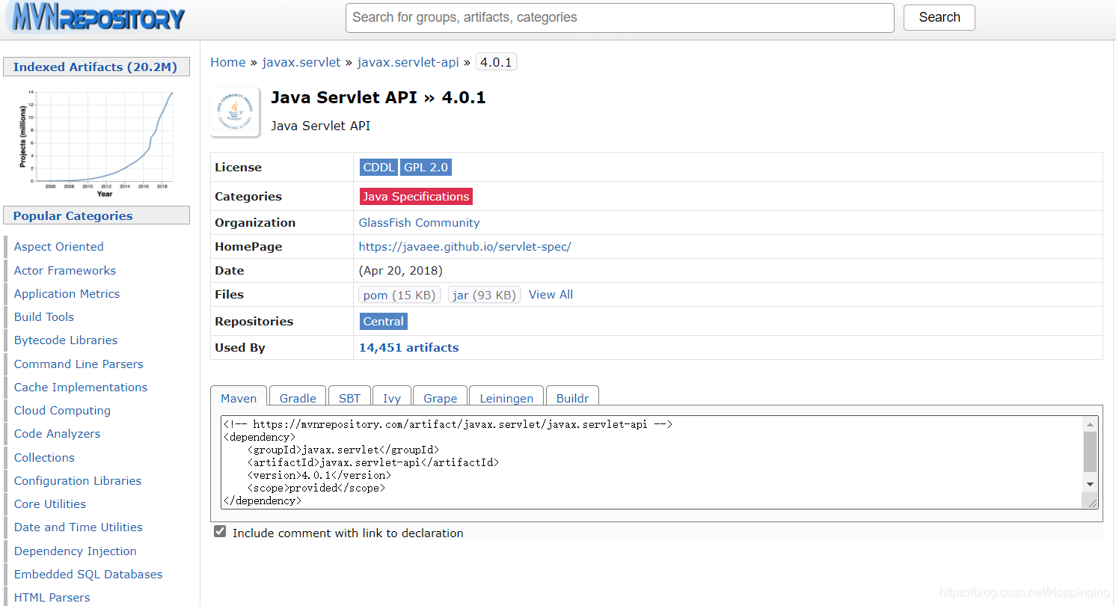Download the pom (15 KB) file
Viewport: 1116px width, 606px height.
399,295
